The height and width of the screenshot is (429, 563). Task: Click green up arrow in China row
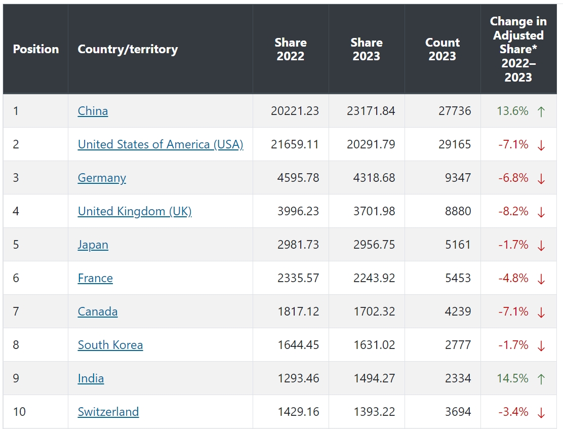point(541,111)
